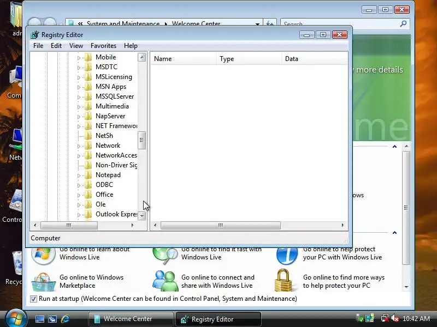Expand the MSDTC registry key

(x=79, y=68)
